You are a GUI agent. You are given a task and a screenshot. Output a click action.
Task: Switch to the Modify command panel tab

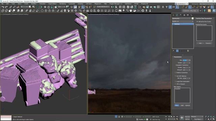(x=177, y=15)
